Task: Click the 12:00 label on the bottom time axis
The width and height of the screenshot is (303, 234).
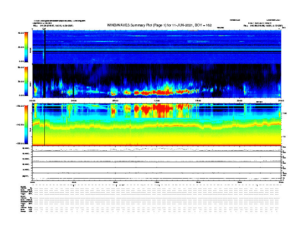Action: [x=157, y=182]
